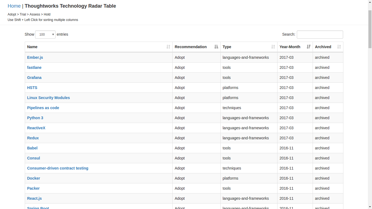Image resolution: width=372 pixels, height=209 pixels.
Task: Click the Recommendation header label
Action: tap(191, 47)
